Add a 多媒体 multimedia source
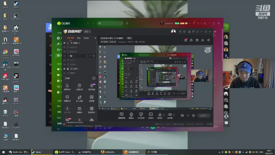 [x=151, y=116]
